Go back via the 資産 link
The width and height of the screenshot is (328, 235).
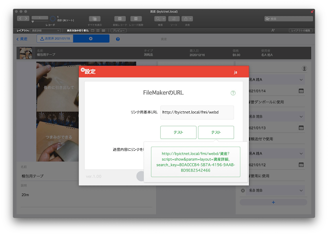pos(22,39)
